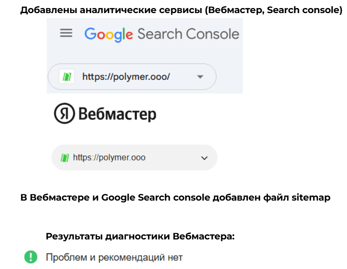The height and width of the screenshot is (269, 347).
Task: Click heading "Результаты диагностики Вебмастера:"
Action: pyautogui.click(x=140, y=236)
